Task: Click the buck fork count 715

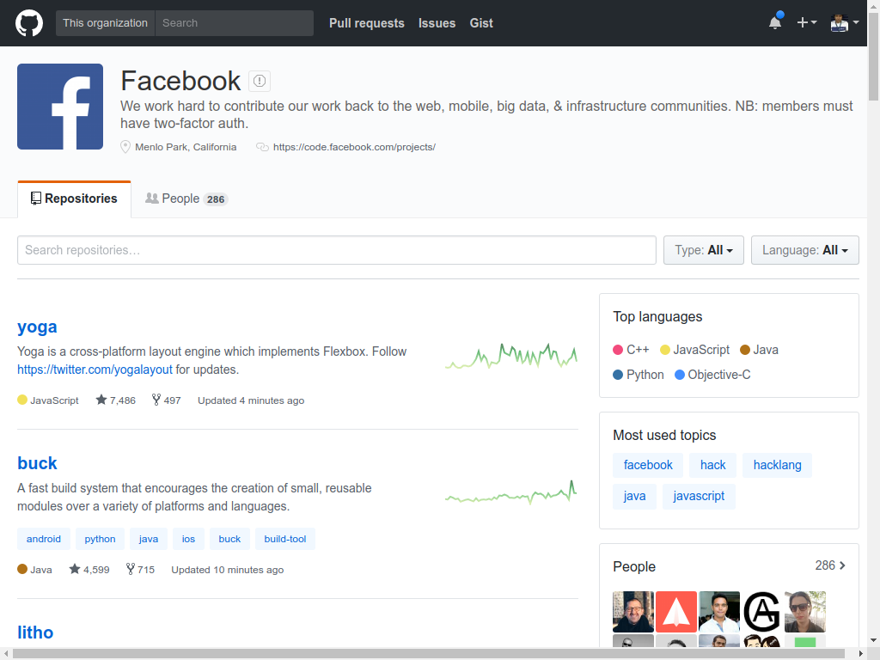Action: (x=140, y=570)
